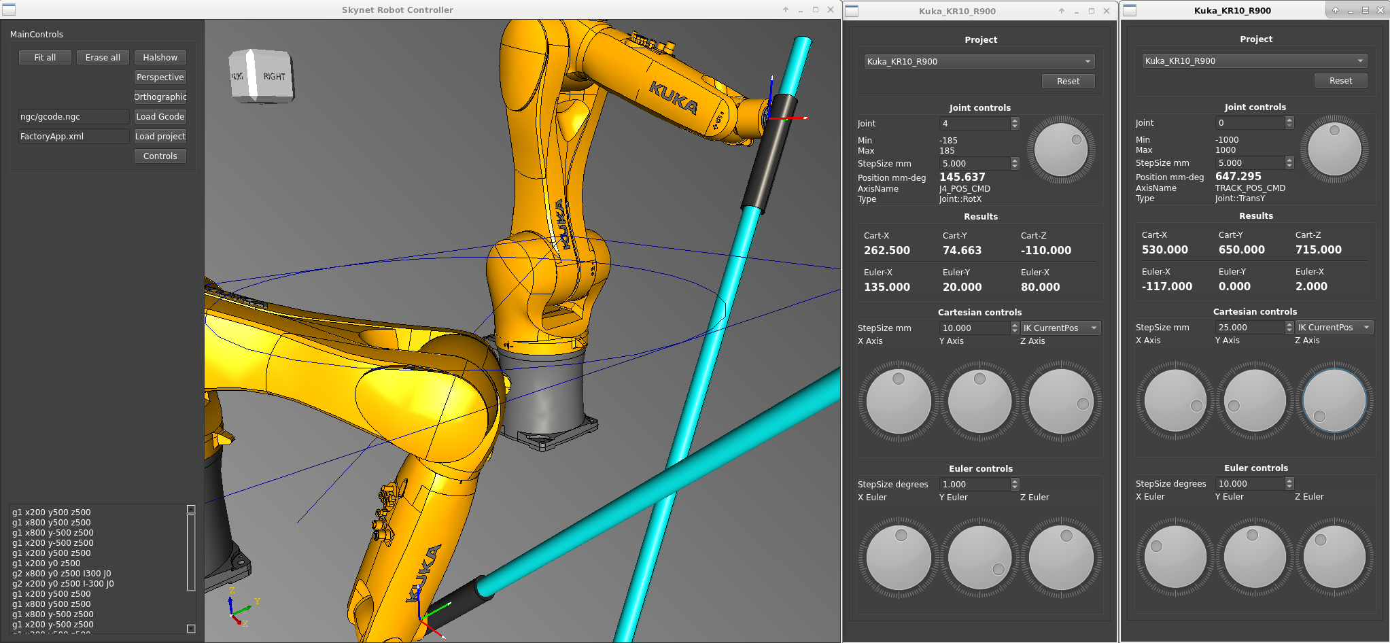Click Joint spinbox showing 4

click(x=979, y=124)
